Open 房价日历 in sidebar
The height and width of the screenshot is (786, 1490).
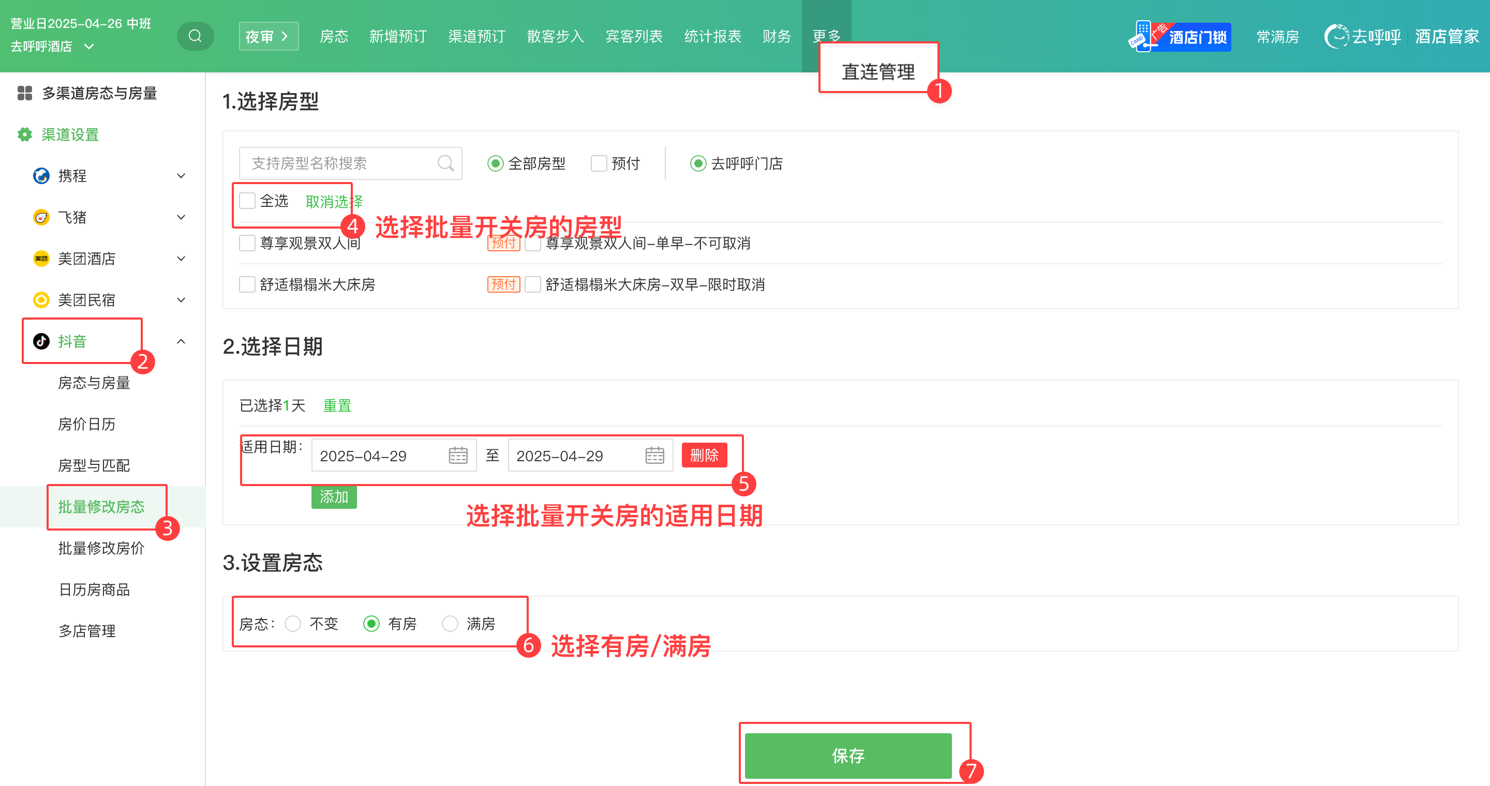87,424
